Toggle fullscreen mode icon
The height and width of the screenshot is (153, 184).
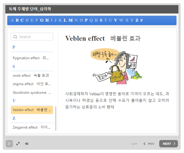tap(18, 144)
